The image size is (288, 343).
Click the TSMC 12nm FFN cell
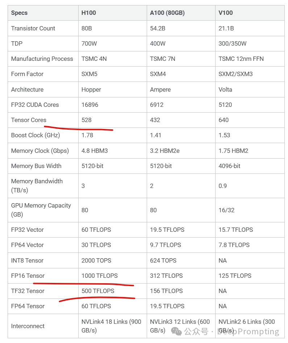point(241,59)
